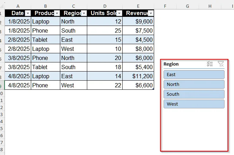Select the units sold cell with 12

click(x=105, y=21)
